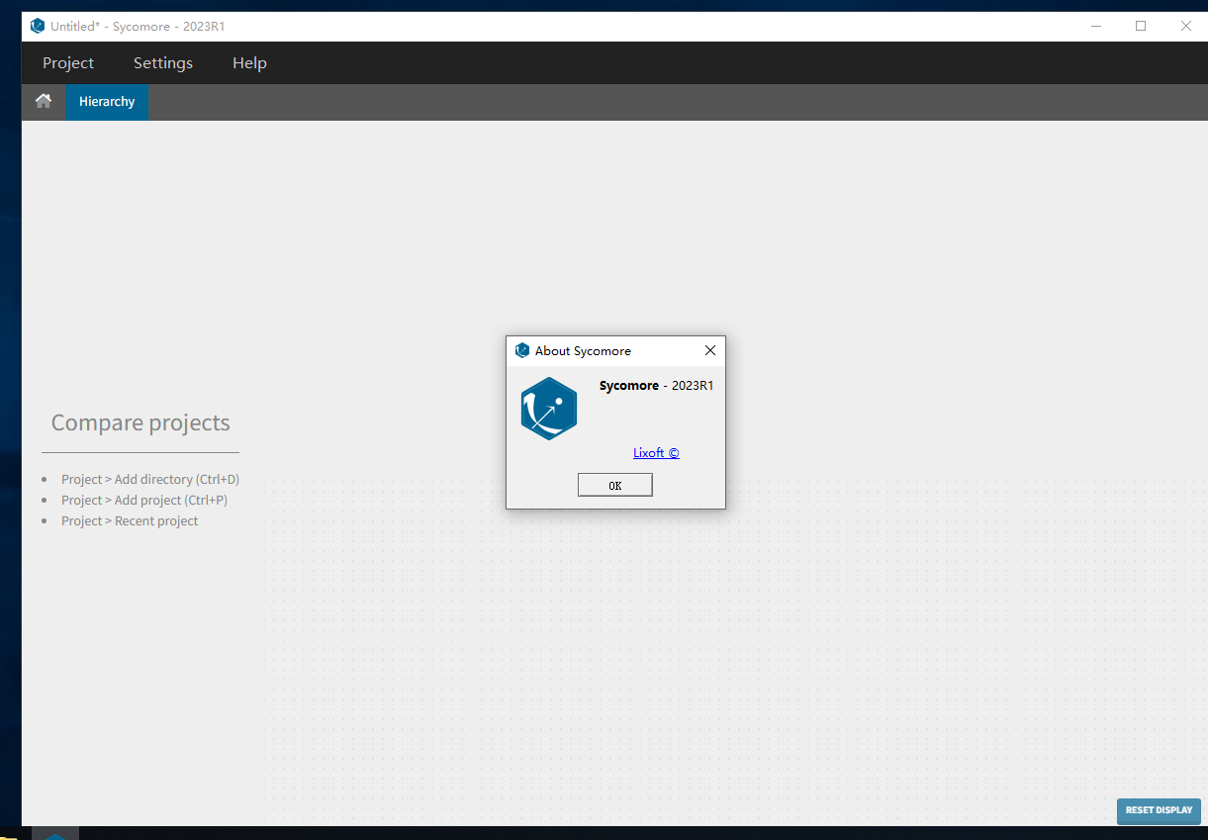The width and height of the screenshot is (1208, 840).
Task: Click the 'About Sycomore' dialog title
Action: coord(583,350)
